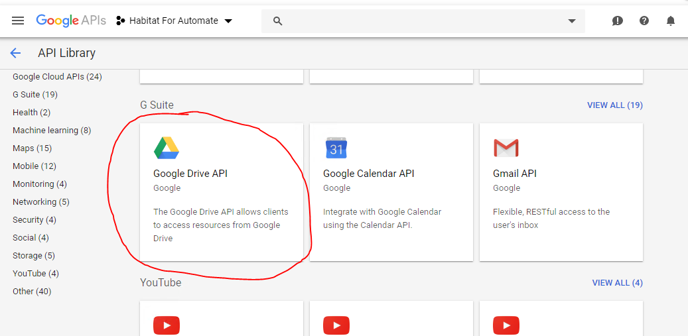This screenshot has width=688, height=336.
Task: Filter by Machine learning (8) category
Action: pos(52,131)
